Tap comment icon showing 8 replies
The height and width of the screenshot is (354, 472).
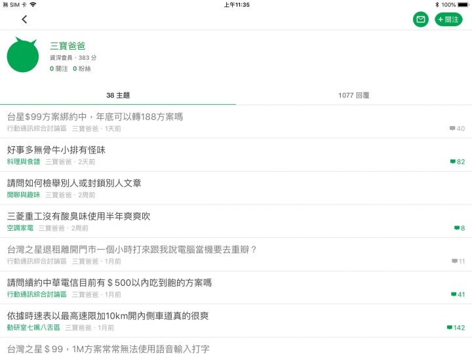pos(460,228)
